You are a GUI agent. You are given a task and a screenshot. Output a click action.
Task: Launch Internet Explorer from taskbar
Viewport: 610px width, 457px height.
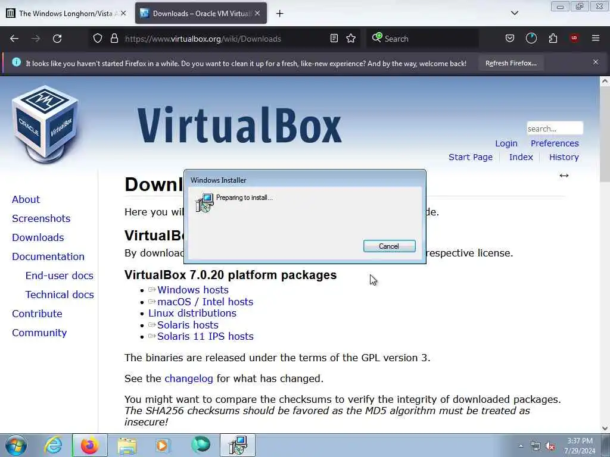[x=53, y=445]
